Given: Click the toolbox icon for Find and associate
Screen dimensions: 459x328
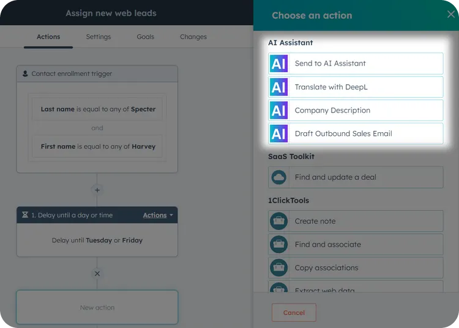Looking at the screenshot, I should (x=278, y=245).
